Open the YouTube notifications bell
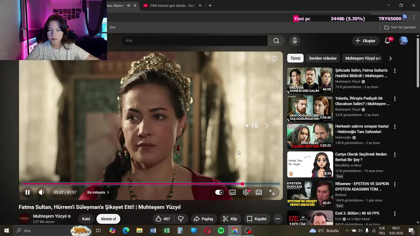Image resolution: width=420 pixels, height=236 pixels. click(388, 41)
